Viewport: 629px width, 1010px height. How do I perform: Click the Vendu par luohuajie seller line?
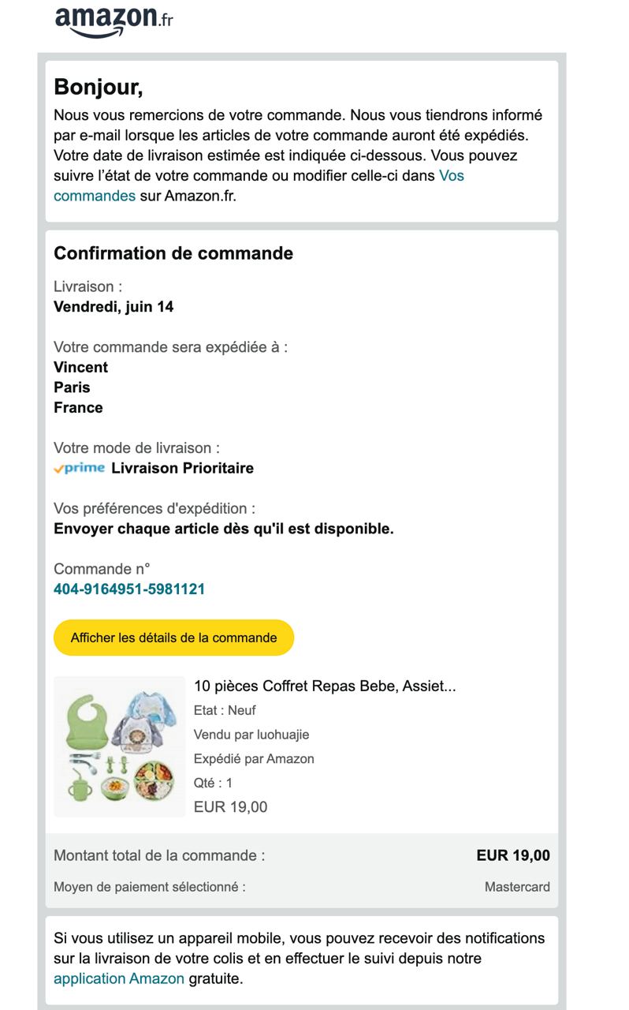[251, 735]
